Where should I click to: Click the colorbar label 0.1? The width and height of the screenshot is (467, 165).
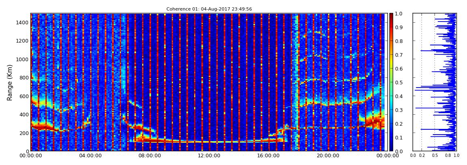pyautogui.click(x=398, y=137)
